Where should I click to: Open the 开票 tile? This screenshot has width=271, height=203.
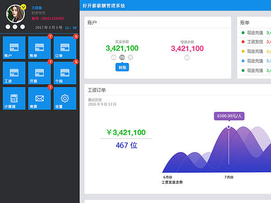[x=40, y=73]
